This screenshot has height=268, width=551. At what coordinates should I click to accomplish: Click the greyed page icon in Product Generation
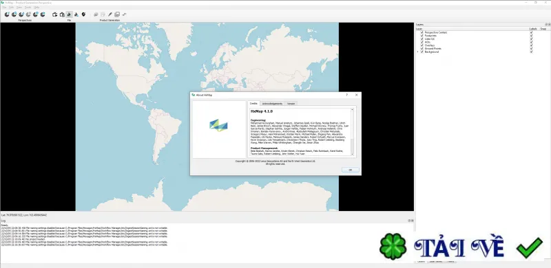(103, 14)
